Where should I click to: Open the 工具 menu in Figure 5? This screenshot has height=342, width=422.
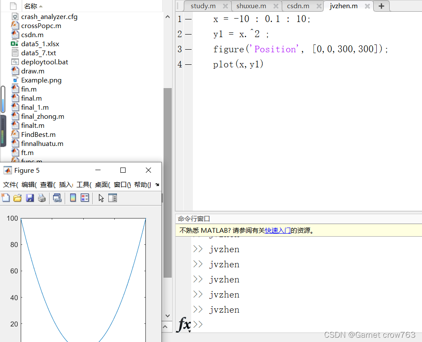84,185
